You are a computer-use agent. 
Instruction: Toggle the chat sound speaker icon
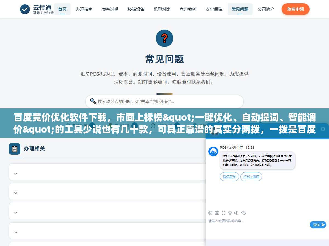click(x=237, y=213)
